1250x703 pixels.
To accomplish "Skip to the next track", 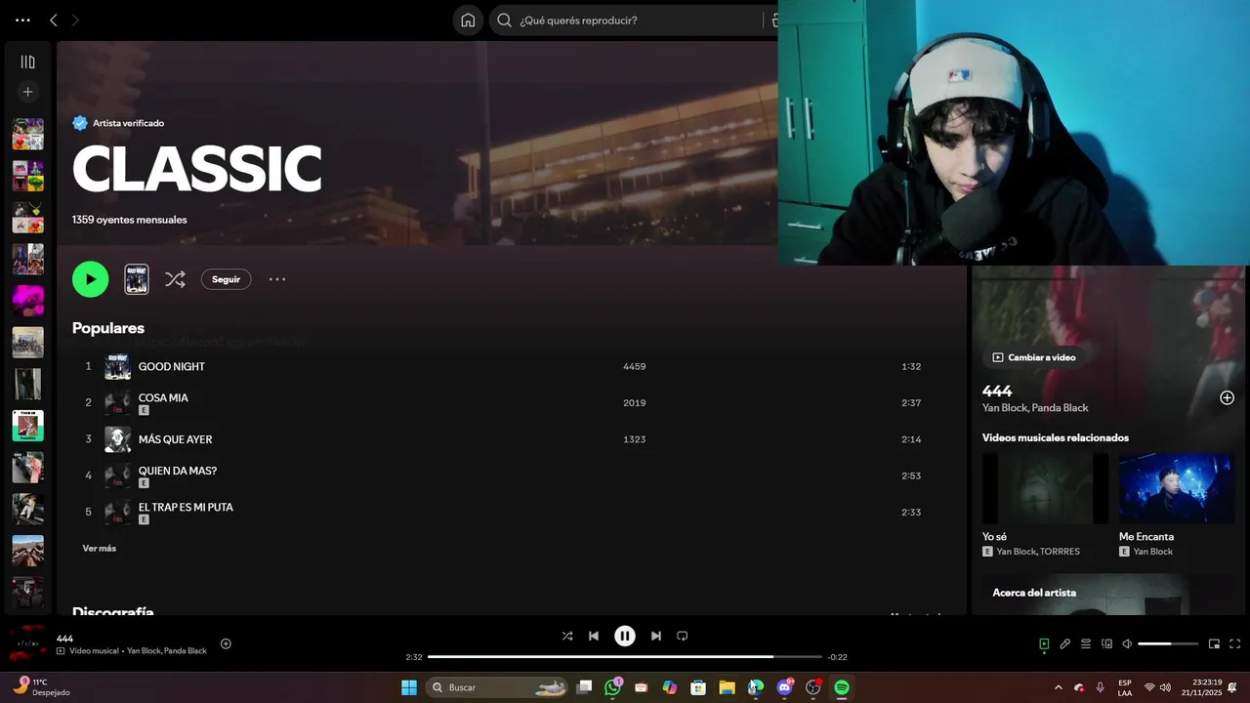I will click(x=656, y=636).
